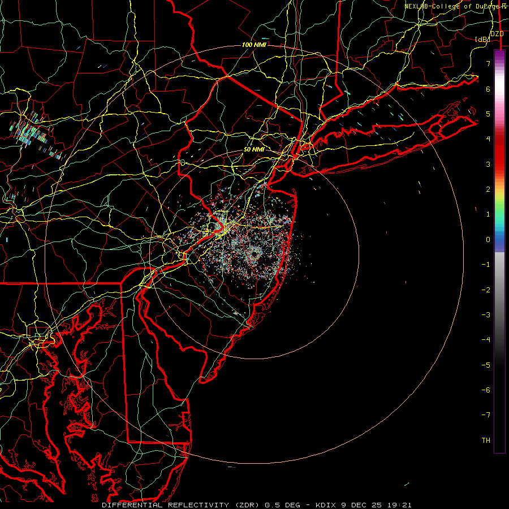The width and height of the screenshot is (509, 509).
Task: Click the -2 value on color scale
Action: (486, 290)
